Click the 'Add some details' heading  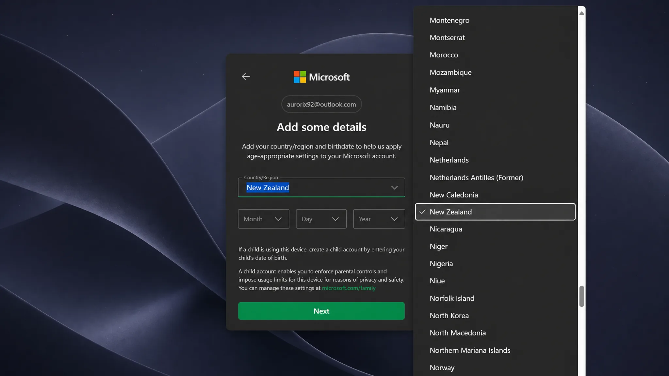[321, 127]
